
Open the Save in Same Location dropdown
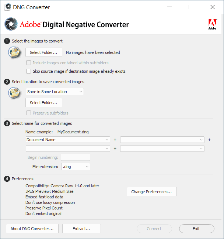point(55,92)
